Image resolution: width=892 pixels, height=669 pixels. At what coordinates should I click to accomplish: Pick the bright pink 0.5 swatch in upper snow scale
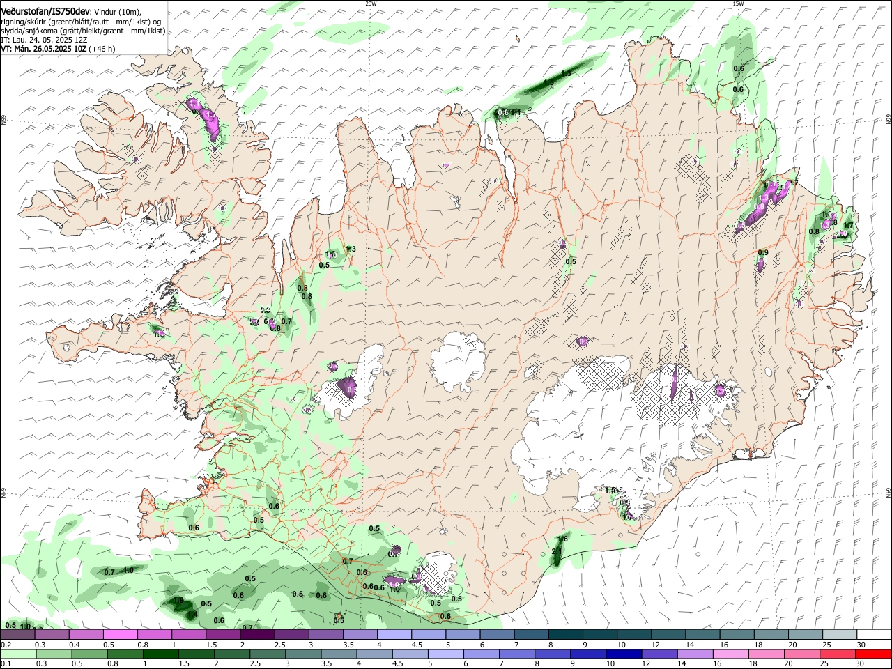click(121, 635)
